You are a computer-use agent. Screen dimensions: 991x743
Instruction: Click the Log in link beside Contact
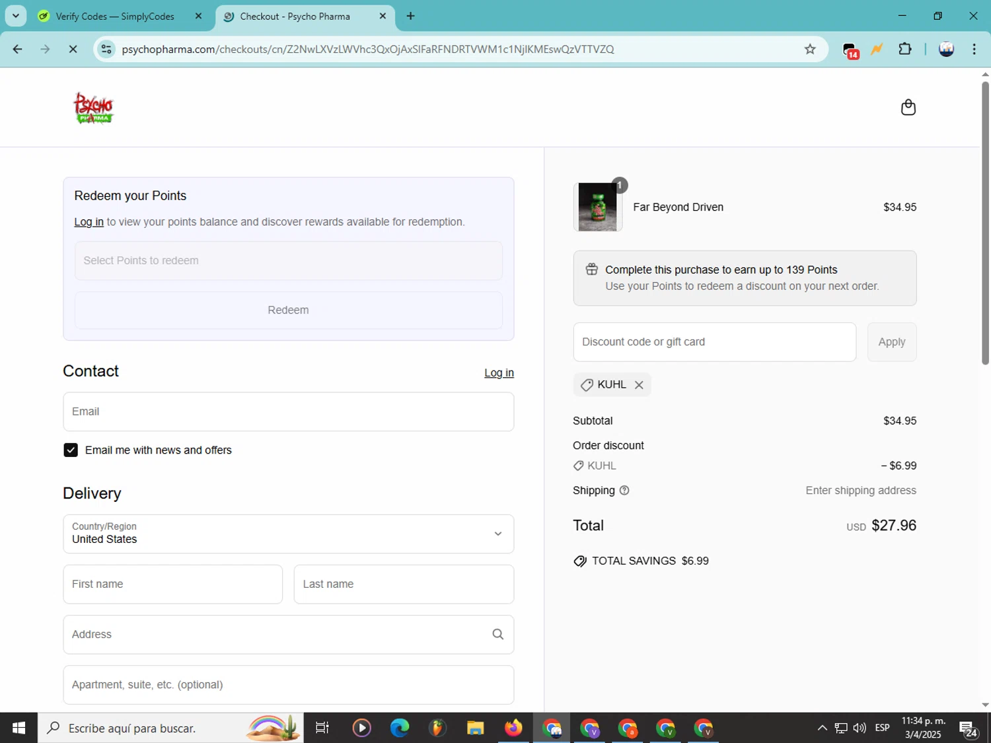(x=499, y=372)
